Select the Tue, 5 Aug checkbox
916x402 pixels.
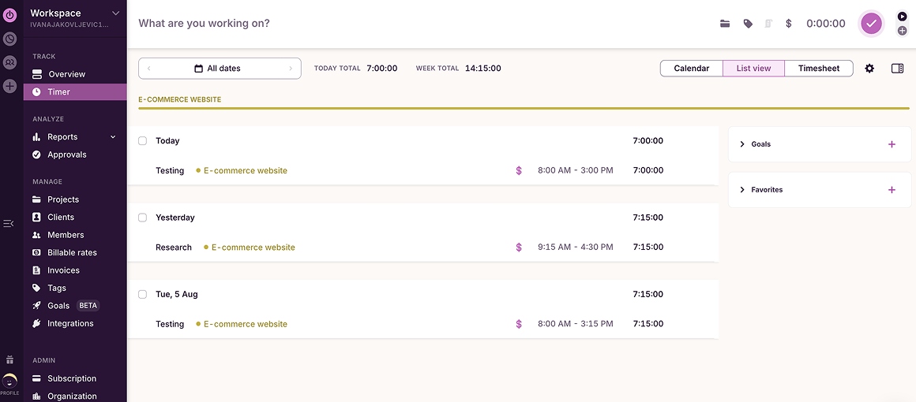(x=143, y=294)
